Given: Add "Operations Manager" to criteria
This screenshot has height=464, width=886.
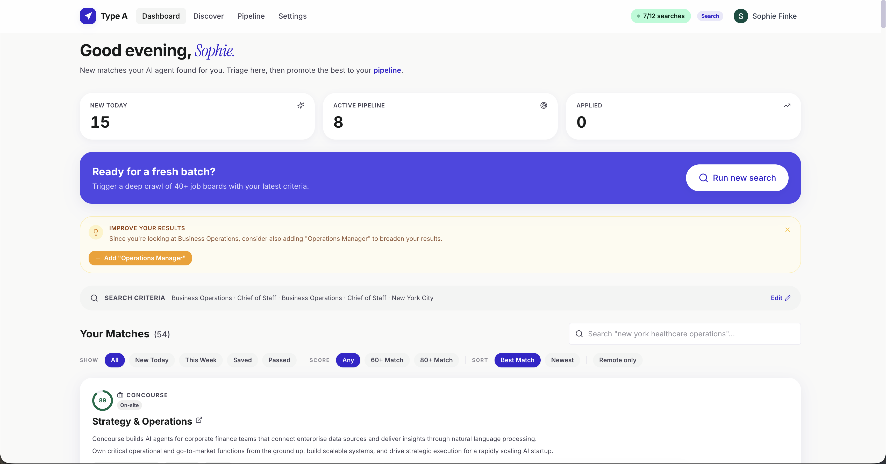Looking at the screenshot, I should click(140, 258).
